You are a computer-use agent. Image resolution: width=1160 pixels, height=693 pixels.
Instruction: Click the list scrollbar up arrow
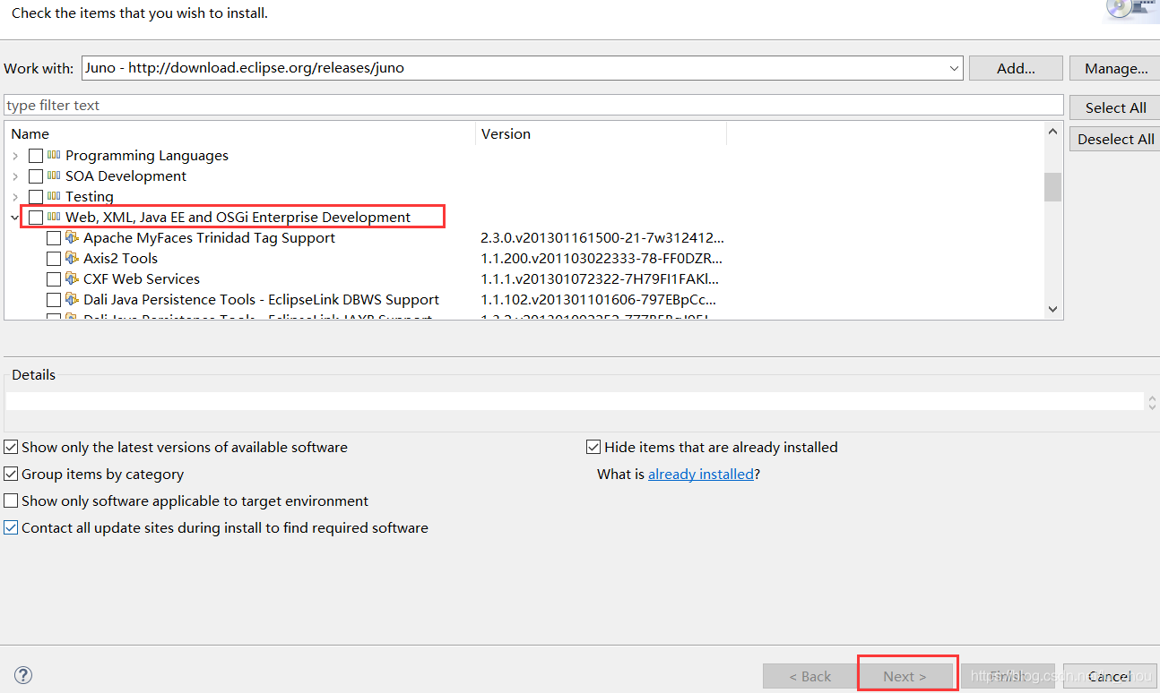1053,132
